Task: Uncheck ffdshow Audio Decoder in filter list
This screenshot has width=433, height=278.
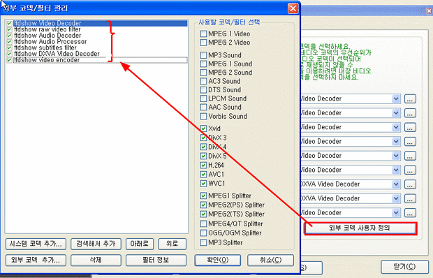Action: pyautogui.click(x=9, y=36)
